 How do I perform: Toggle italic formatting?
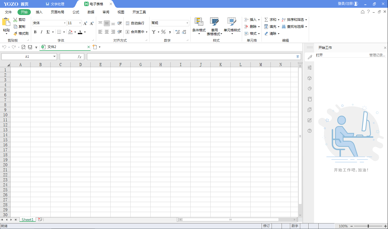41,32
